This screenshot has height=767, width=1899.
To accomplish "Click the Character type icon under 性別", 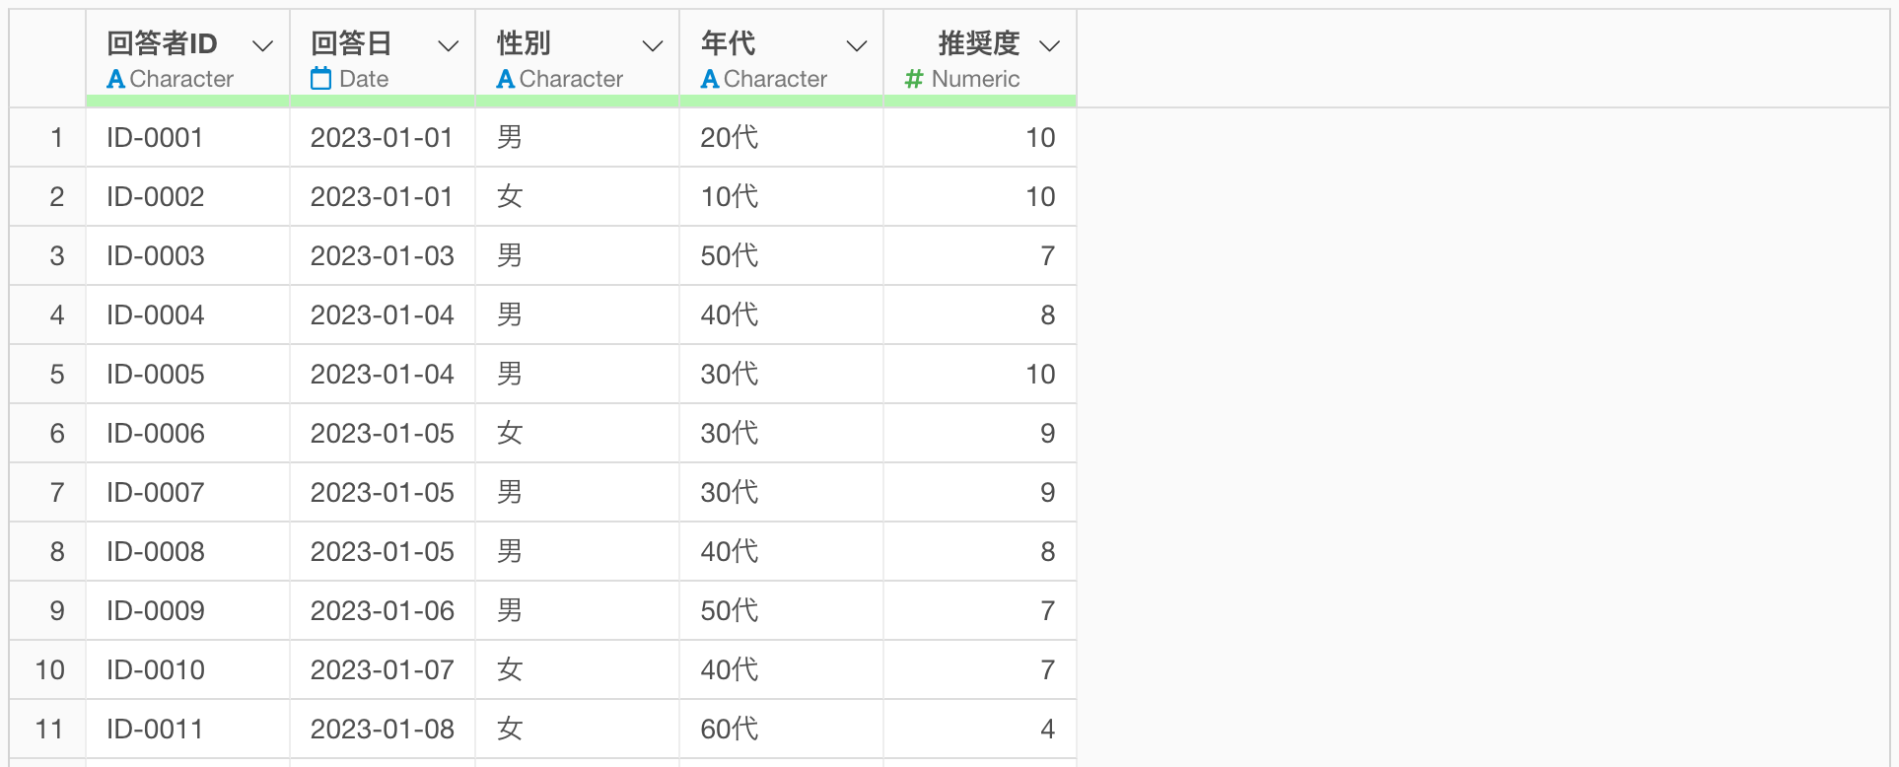I will coord(505,79).
